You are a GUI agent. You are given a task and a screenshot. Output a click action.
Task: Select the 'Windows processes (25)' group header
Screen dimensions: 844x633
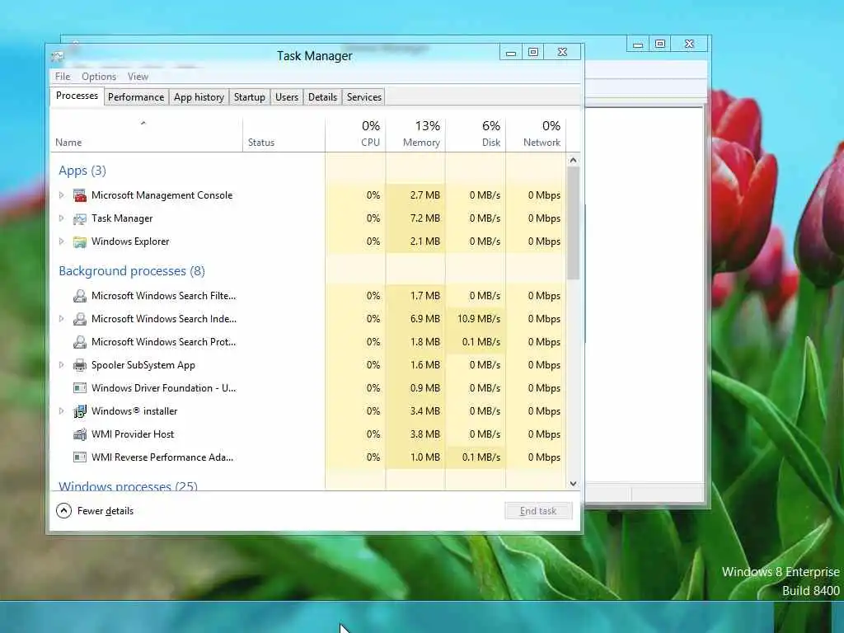[128, 485]
